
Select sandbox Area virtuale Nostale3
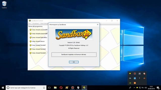coord(38,53)
